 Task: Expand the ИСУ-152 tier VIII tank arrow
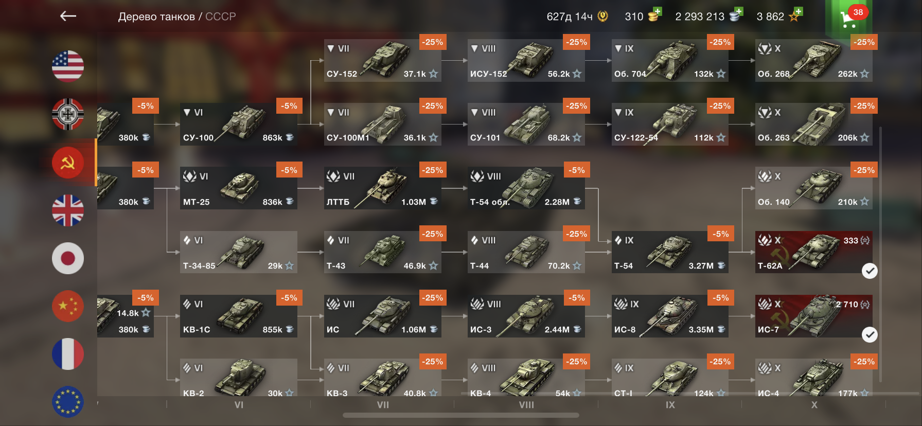[474, 48]
